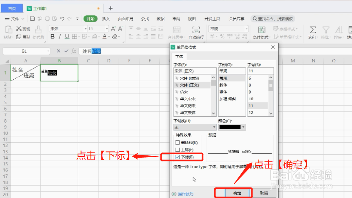Image resolution: width=352 pixels, height=198 pixels.
Task: Click the Wrap Text icon
Action: click(196, 30)
